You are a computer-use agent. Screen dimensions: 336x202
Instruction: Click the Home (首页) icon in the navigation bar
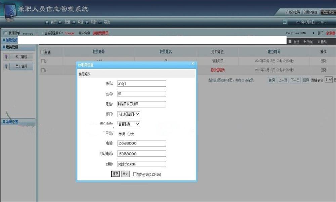47,22
